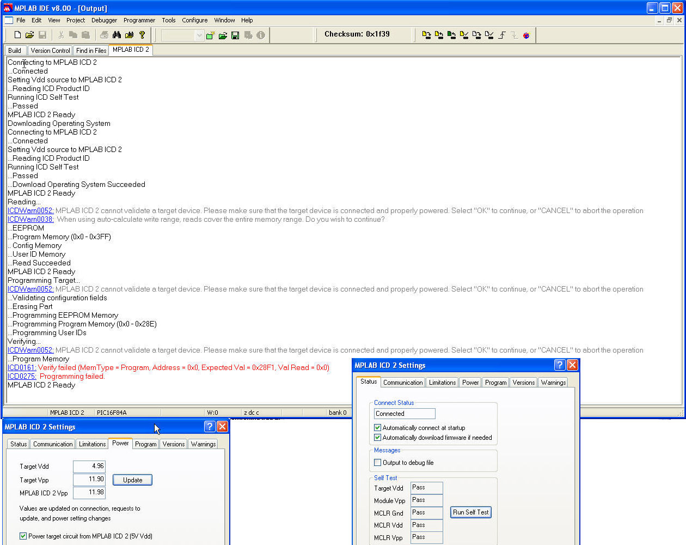This screenshot has width=686, height=545.
Task: Click the Open File folder icon
Action: [x=30, y=35]
